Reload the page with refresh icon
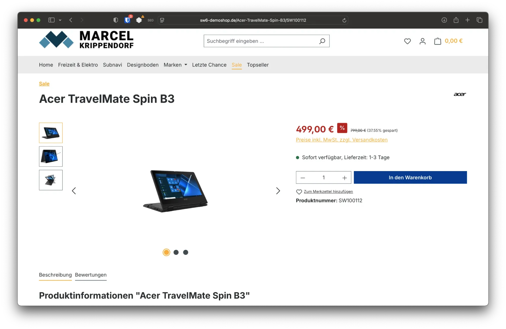Viewport: 506px width, 329px height. pos(344,20)
